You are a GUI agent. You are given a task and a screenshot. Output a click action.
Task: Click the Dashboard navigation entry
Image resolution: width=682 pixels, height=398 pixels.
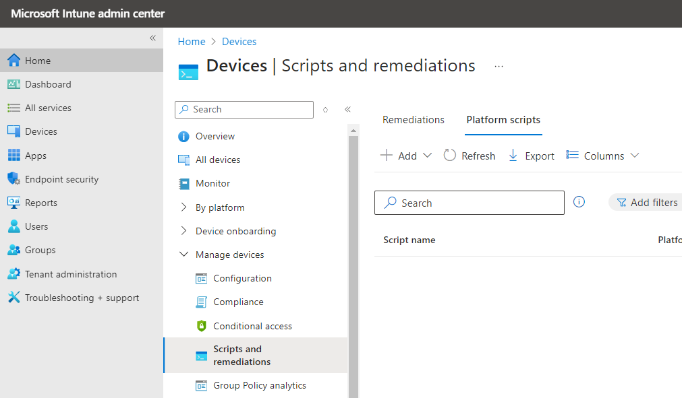pyautogui.click(x=49, y=84)
